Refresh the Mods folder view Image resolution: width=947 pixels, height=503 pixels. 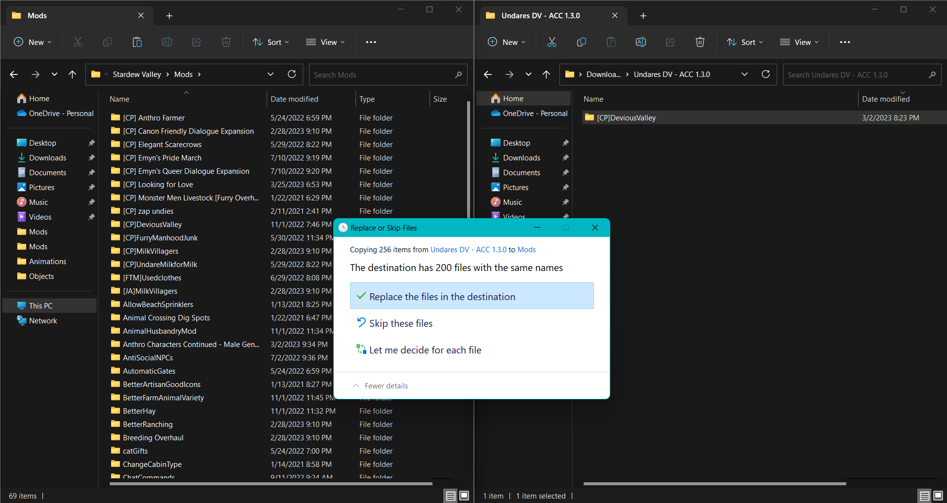coord(292,75)
